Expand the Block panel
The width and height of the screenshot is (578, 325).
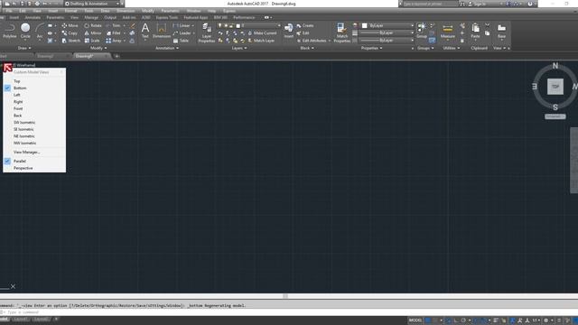[307, 48]
